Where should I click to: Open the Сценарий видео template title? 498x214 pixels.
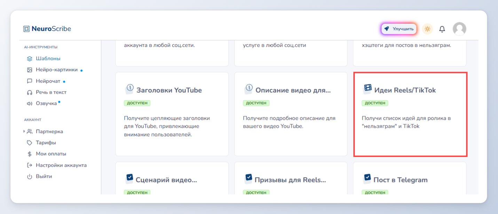(x=166, y=180)
